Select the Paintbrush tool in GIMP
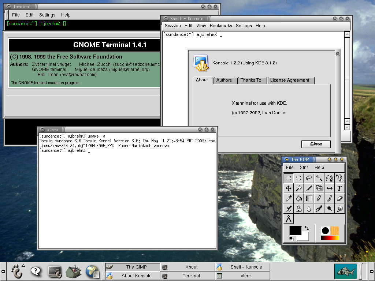This screenshot has height=281, width=375. coord(329,198)
